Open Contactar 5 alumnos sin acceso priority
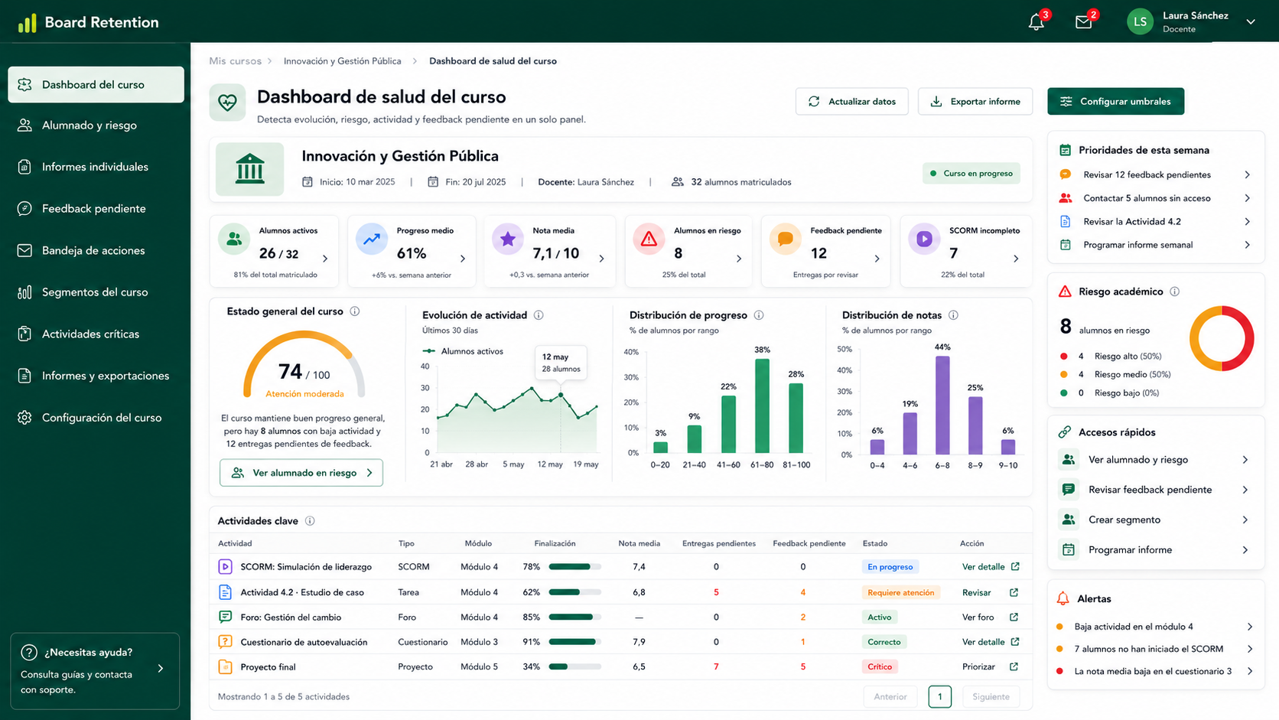The width and height of the screenshot is (1279, 720). 1155,198
